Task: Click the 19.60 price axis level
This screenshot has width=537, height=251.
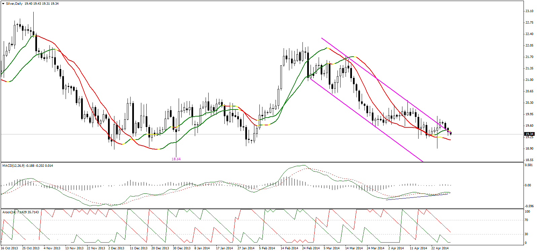Action: (x=529, y=126)
